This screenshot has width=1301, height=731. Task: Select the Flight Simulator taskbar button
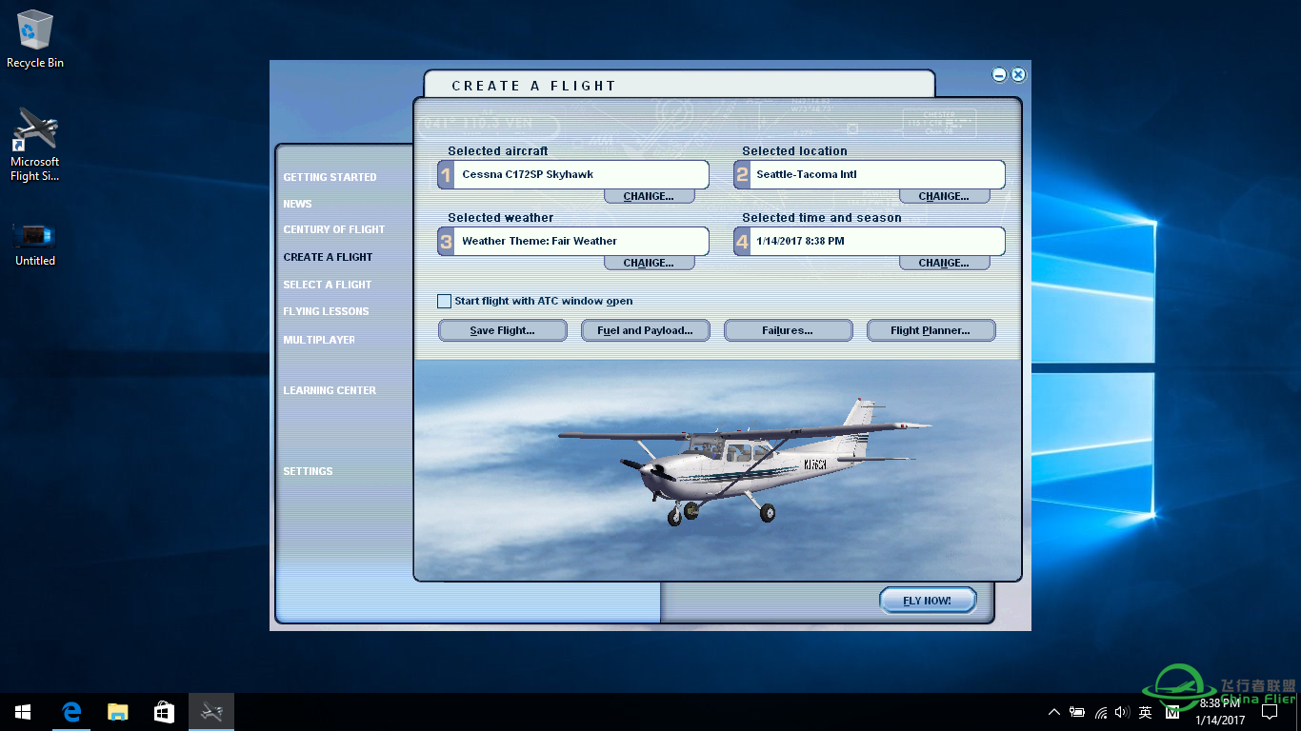tap(211, 712)
